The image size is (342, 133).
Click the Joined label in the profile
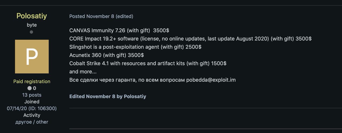pyautogui.click(x=32, y=102)
